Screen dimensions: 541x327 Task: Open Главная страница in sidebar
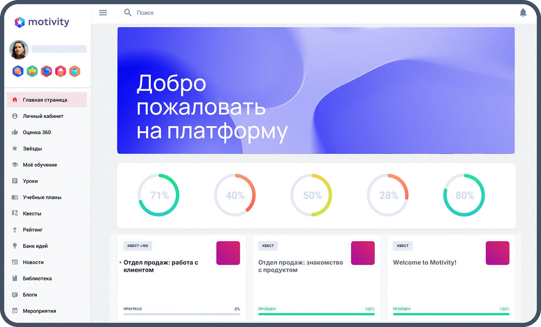pyautogui.click(x=45, y=100)
